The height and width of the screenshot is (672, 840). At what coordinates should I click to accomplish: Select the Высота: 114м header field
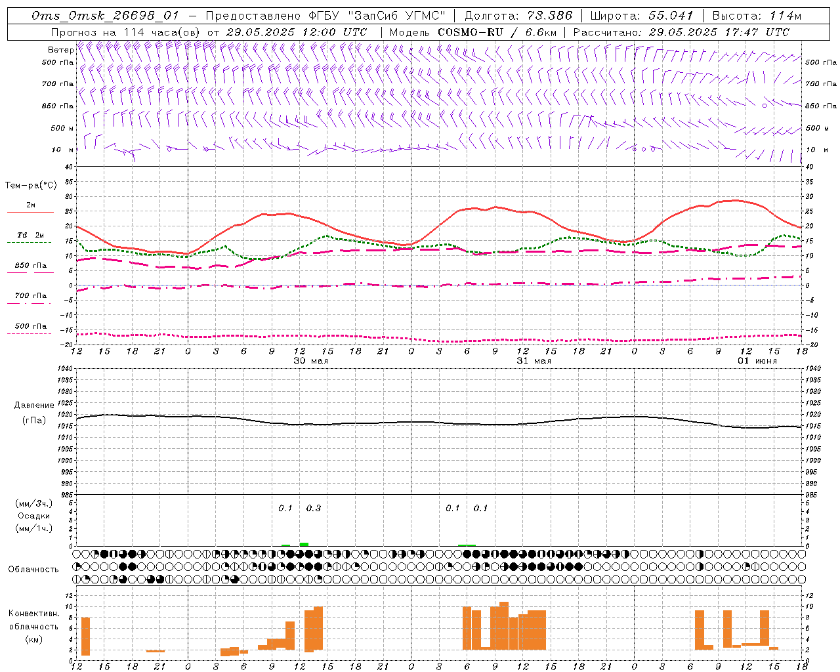(x=757, y=16)
